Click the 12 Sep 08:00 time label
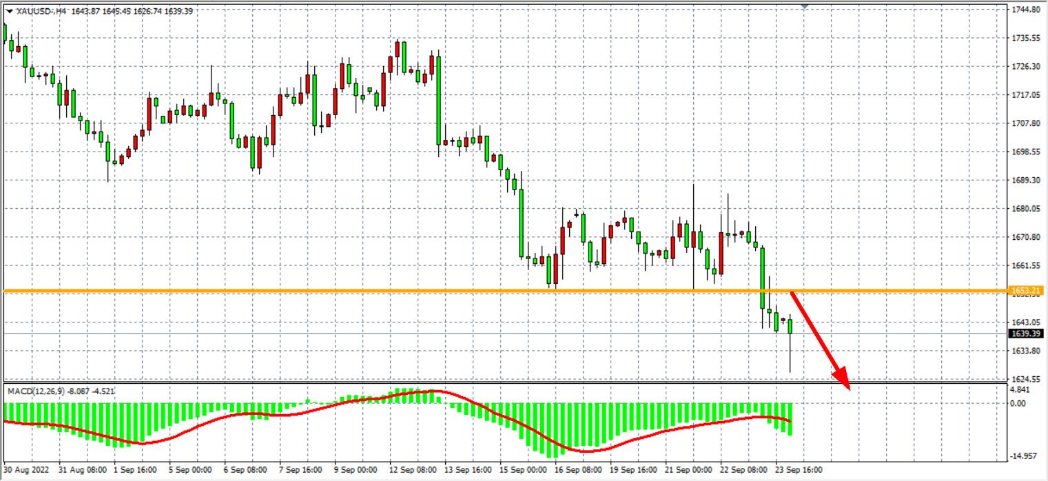Viewport: 1048px width, 481px height. [411, 470]
